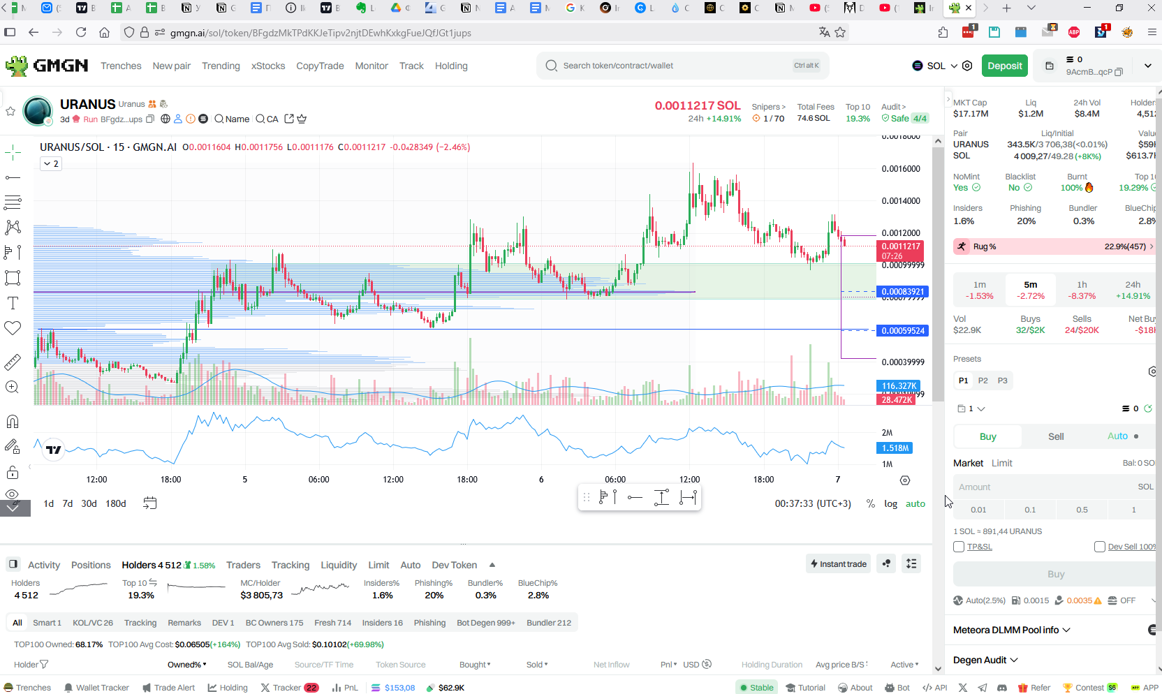Switch to the Activity tab

[x=44, y=565]
